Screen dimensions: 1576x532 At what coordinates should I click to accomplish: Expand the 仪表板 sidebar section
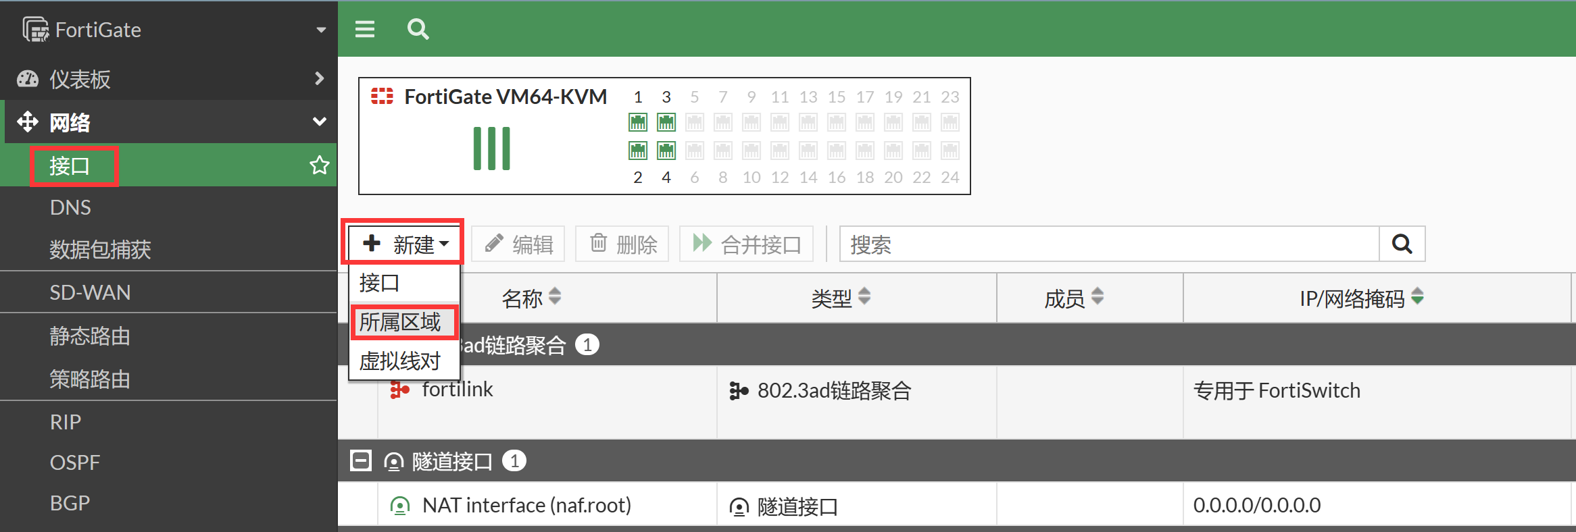(319, 79)
